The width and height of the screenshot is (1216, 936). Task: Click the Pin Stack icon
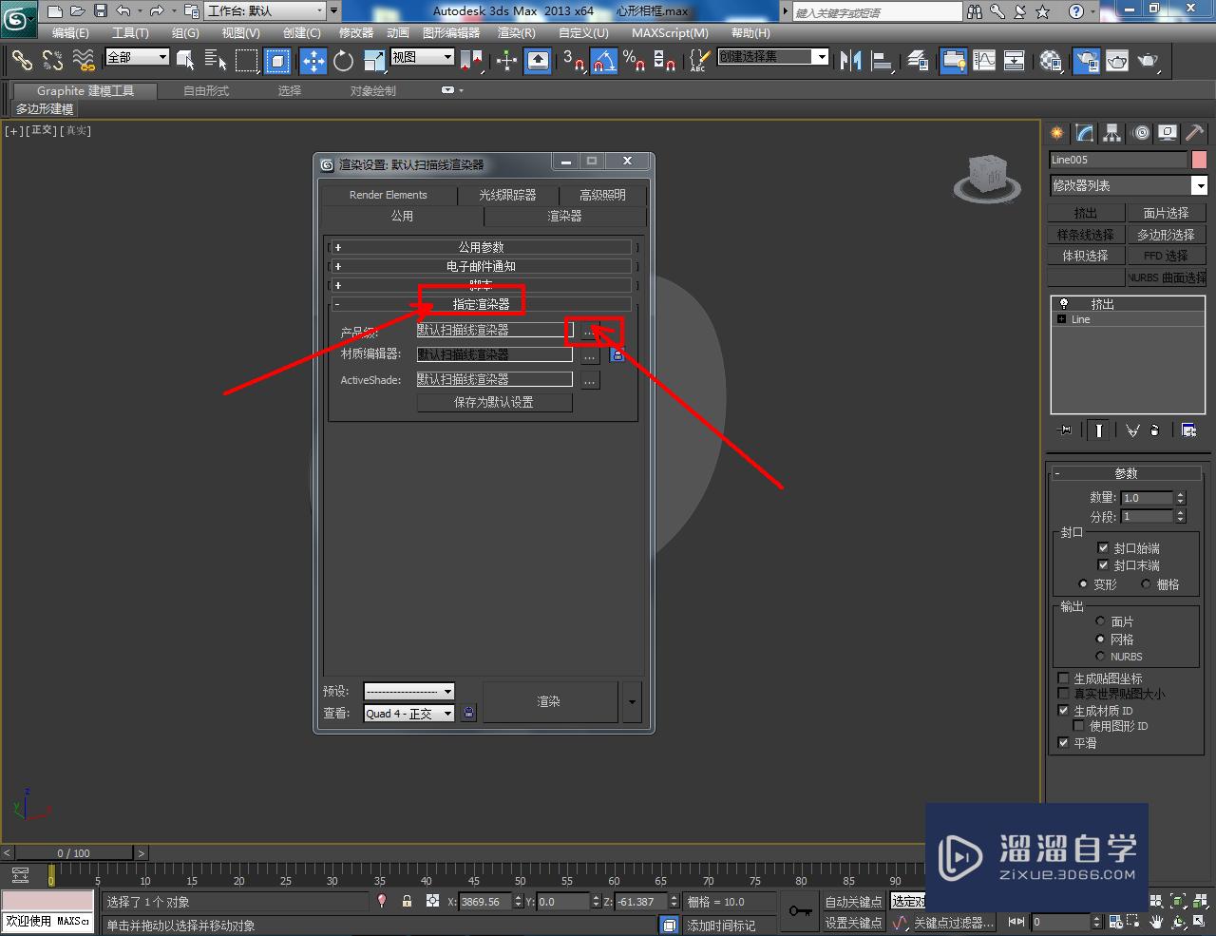[x=1065, y=430]
